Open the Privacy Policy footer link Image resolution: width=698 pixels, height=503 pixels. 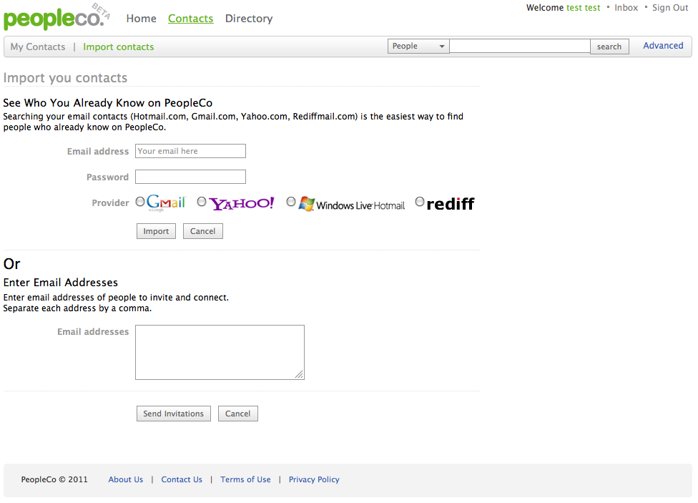coord(314,479)
